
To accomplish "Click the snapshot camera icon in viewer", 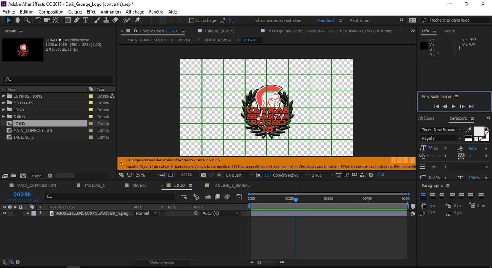I will point(203,175).
